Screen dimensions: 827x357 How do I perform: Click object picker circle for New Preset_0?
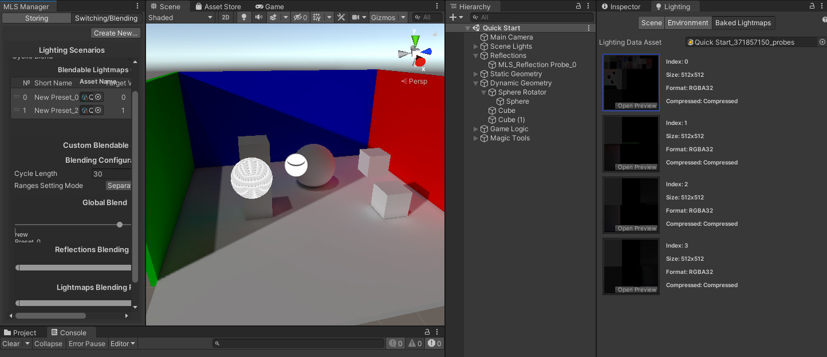pos(97,97)
